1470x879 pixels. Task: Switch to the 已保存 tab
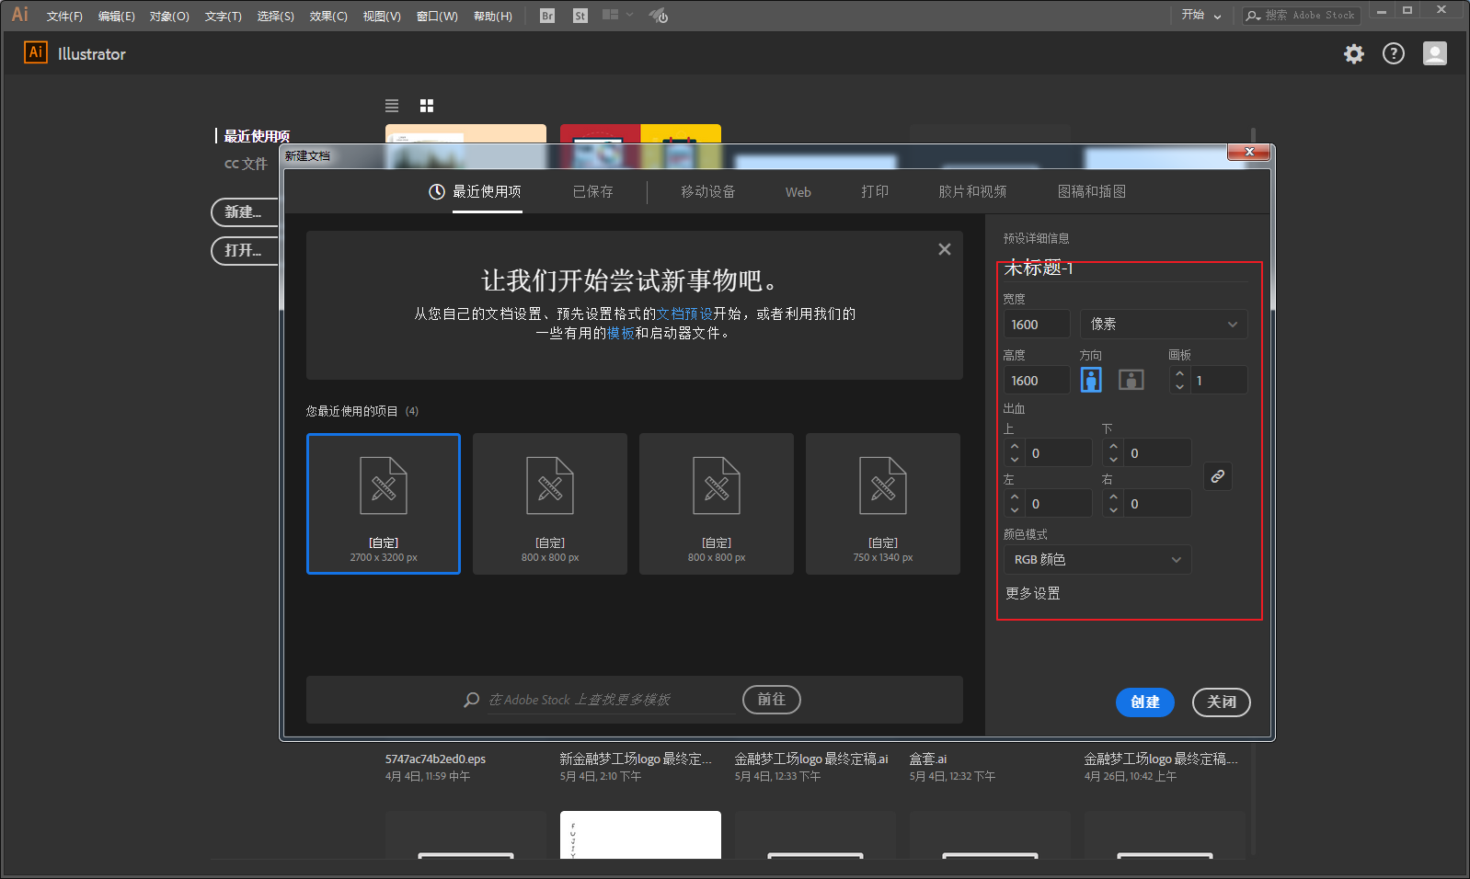click(592, 191)
